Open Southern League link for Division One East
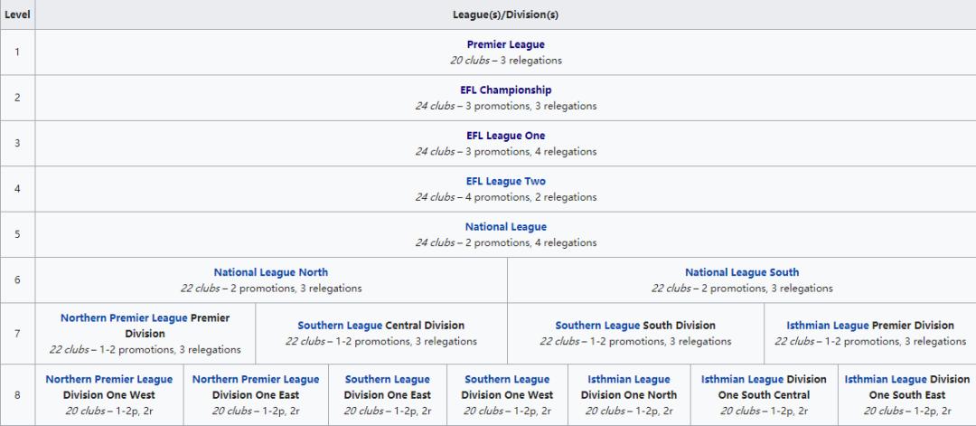 click(x=387, y=379)
